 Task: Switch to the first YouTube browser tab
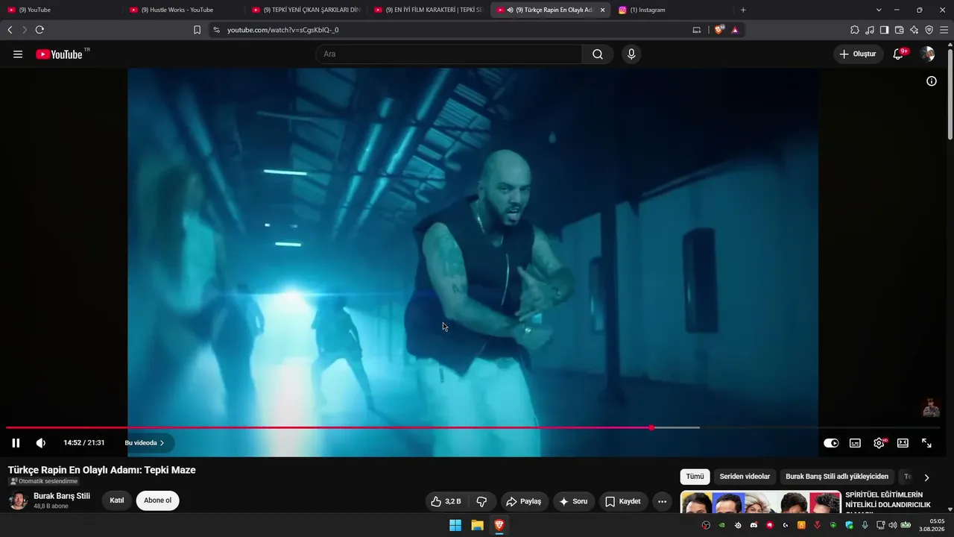coord(61,10)
